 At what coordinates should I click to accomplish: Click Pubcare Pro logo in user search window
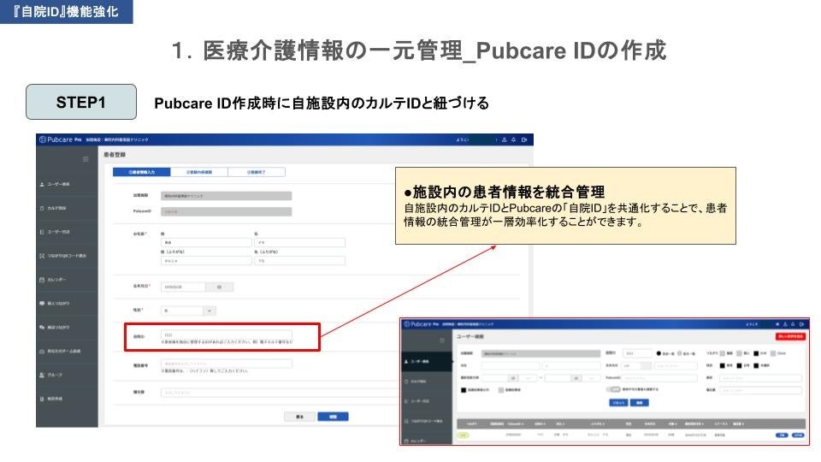pos(422,324)
